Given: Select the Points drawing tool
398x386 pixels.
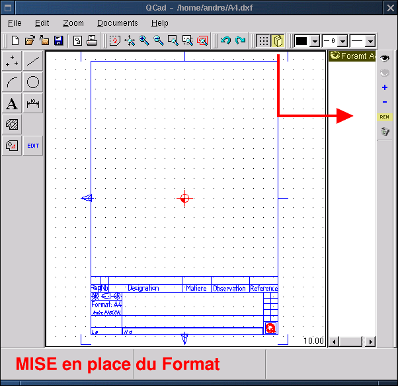Looking at the screenshot, I should 12,62.
